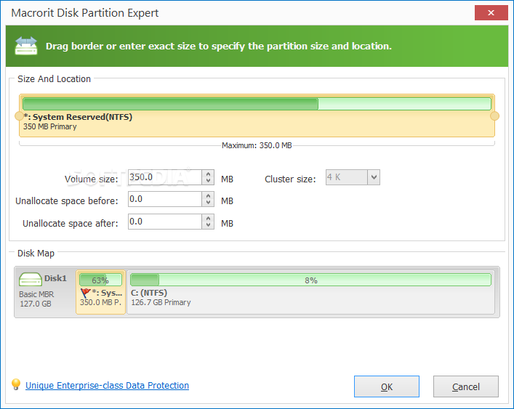This screenshot has height=409, width=514.
Task: Click the System Reserved(NTFS) label
Action: click(x=78, y=117)
